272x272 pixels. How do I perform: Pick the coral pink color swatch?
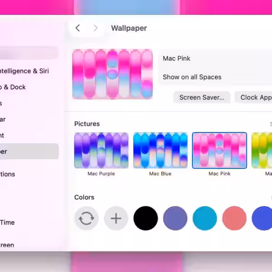tap(234, 219)
